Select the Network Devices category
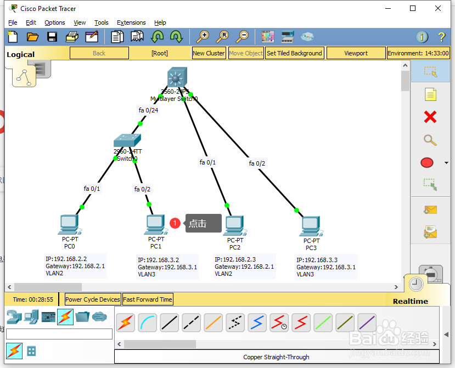This screenshot has width=455, height=368. pos(14,317)
